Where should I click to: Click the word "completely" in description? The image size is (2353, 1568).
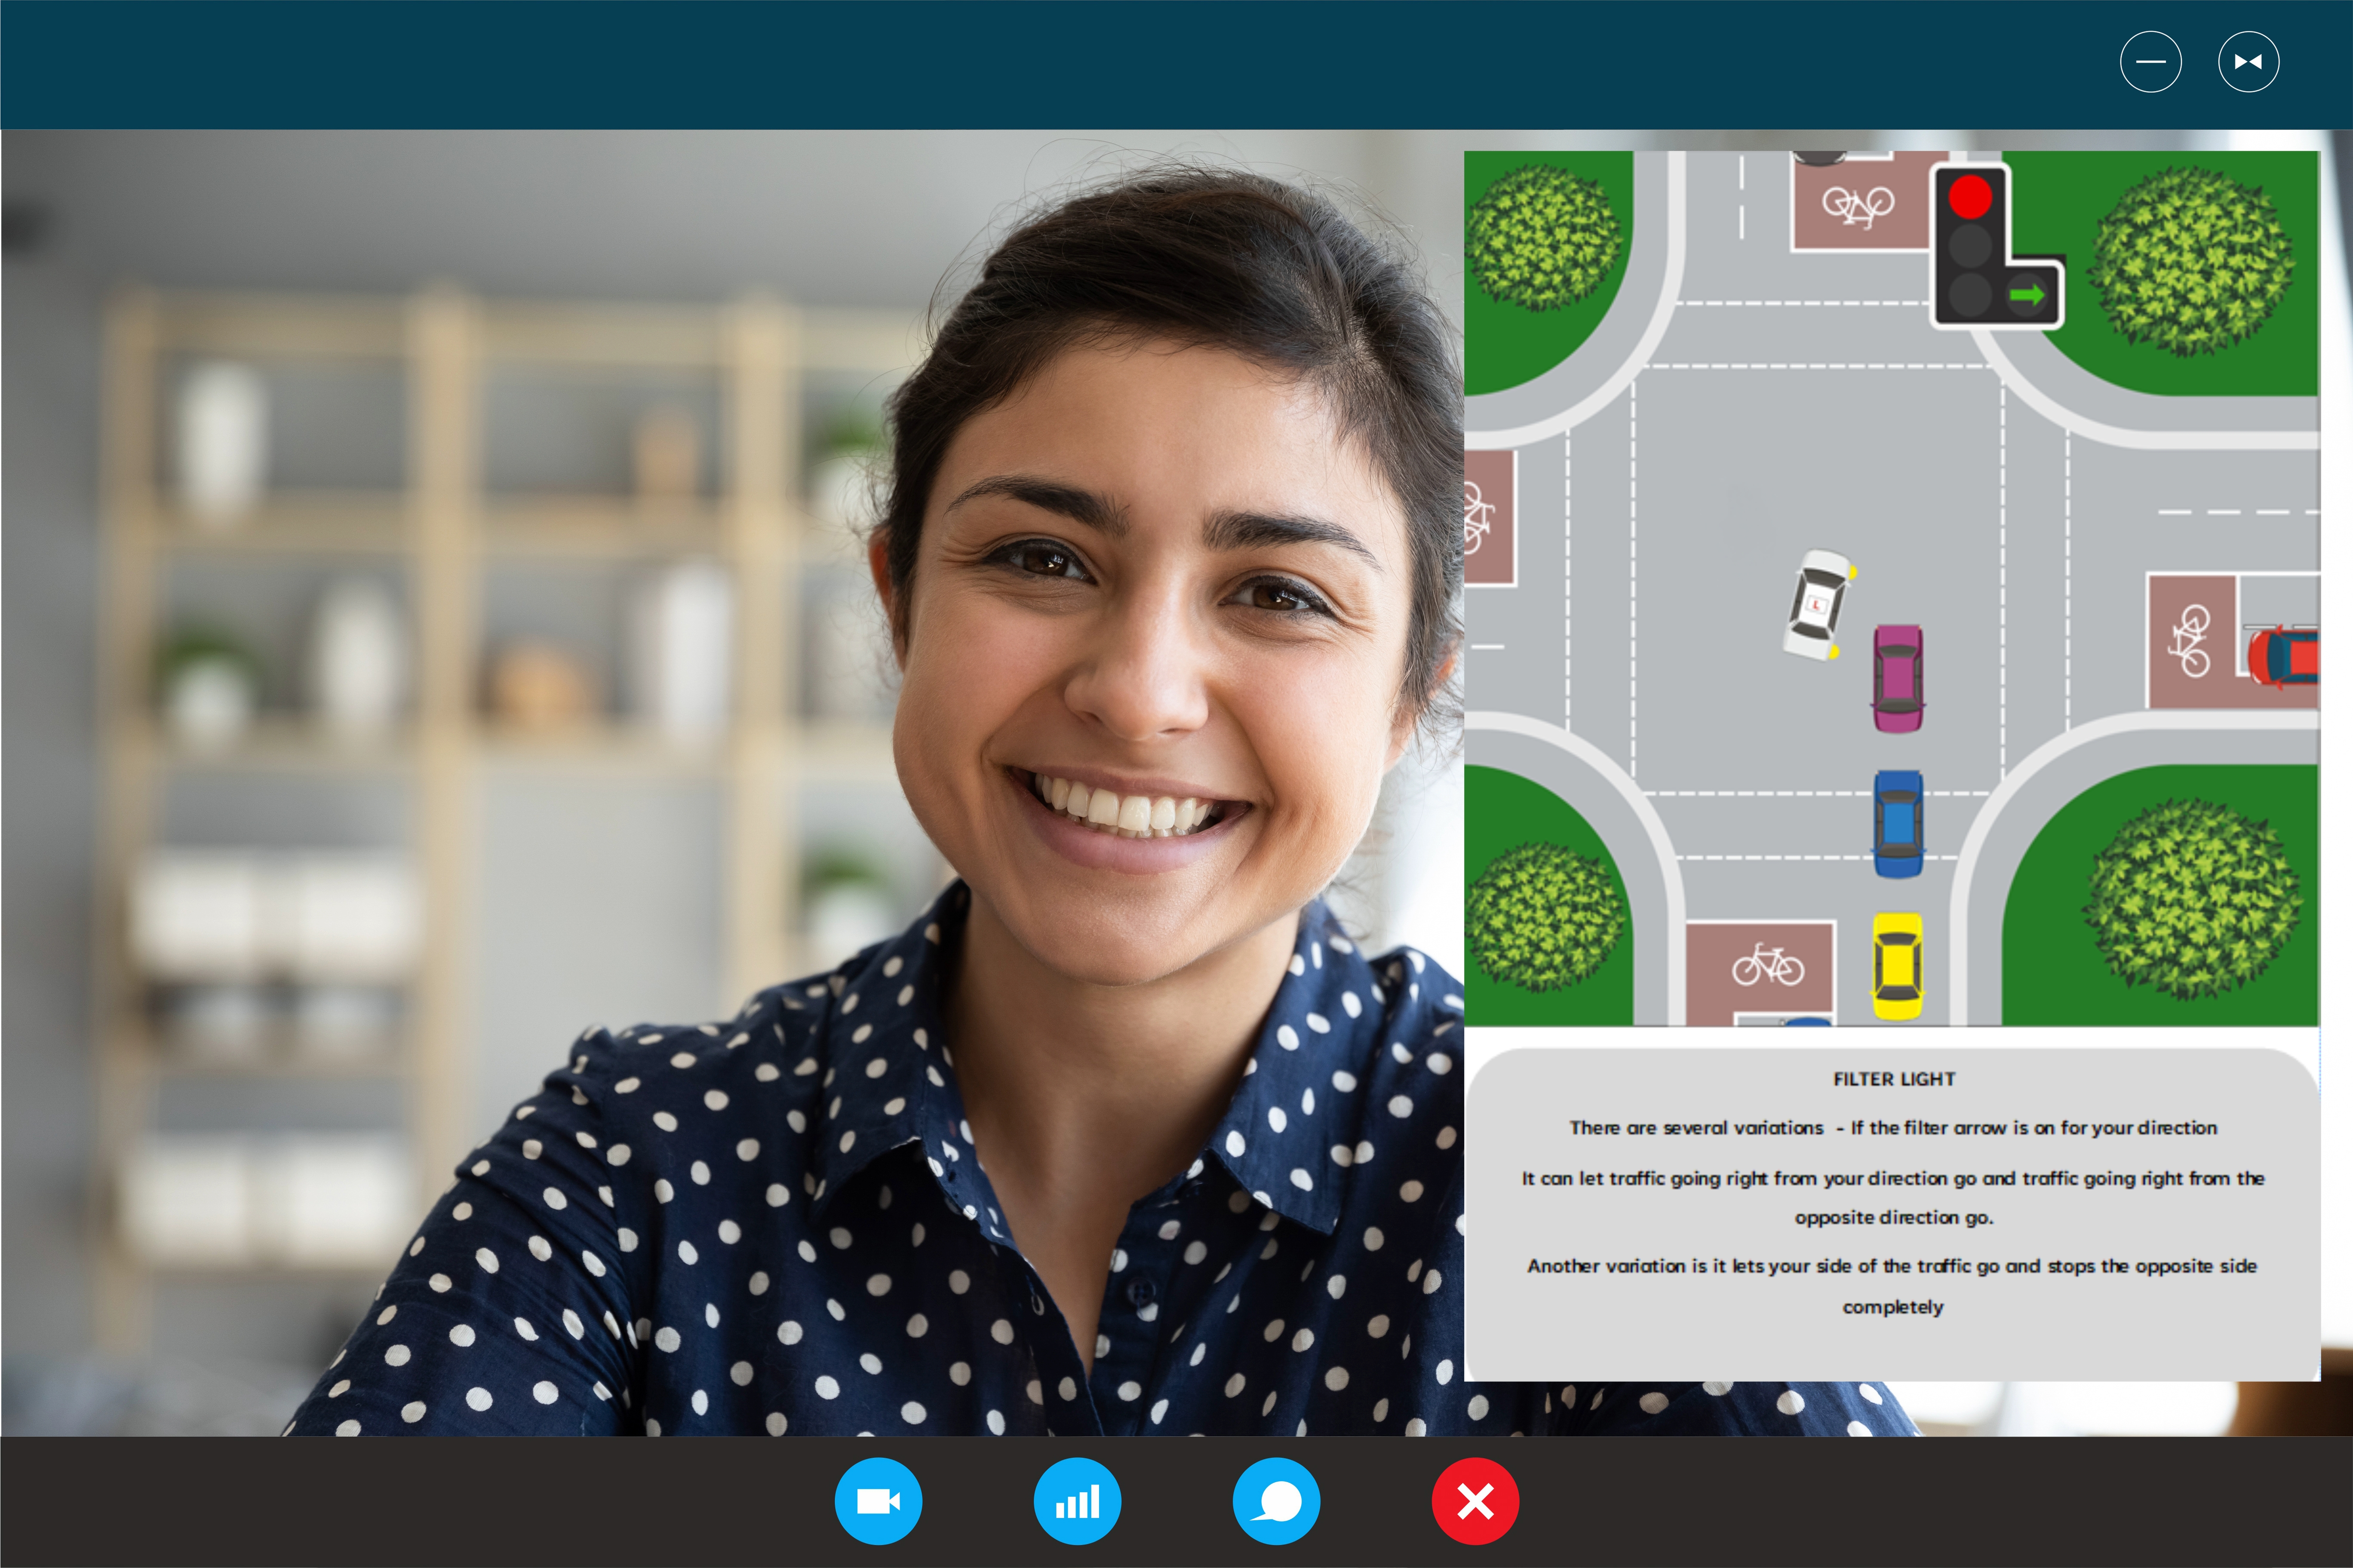click(x=1893, y=1307)
